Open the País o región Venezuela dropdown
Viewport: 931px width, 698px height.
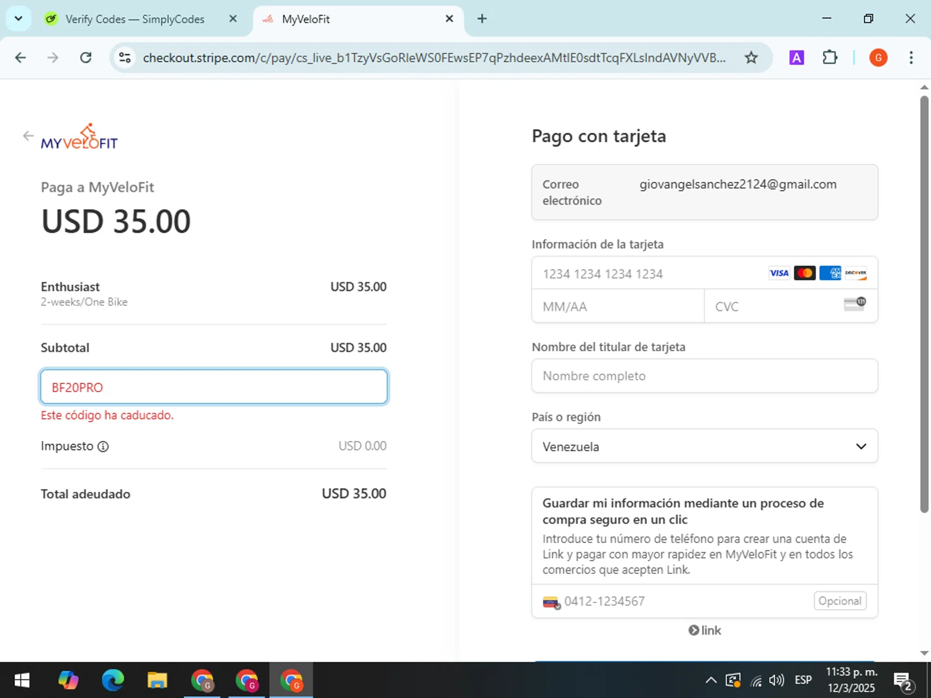[704, 446]
